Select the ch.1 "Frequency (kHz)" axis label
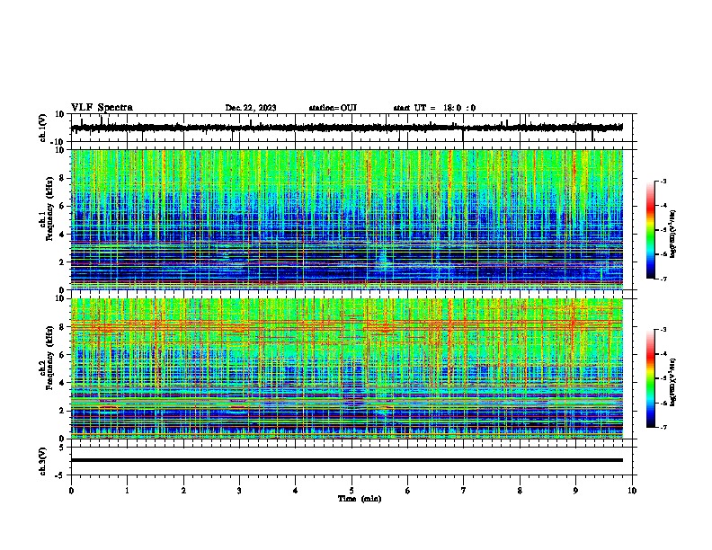Image resolution: width=712 pixels, height=550 pixels. [49, 209]
